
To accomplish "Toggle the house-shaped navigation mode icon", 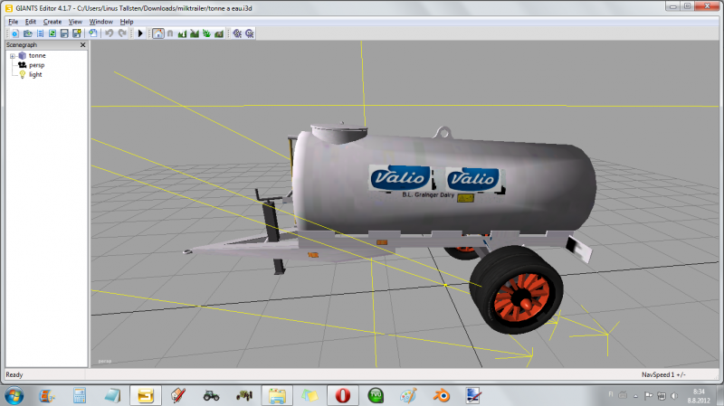I will (157, 33).
